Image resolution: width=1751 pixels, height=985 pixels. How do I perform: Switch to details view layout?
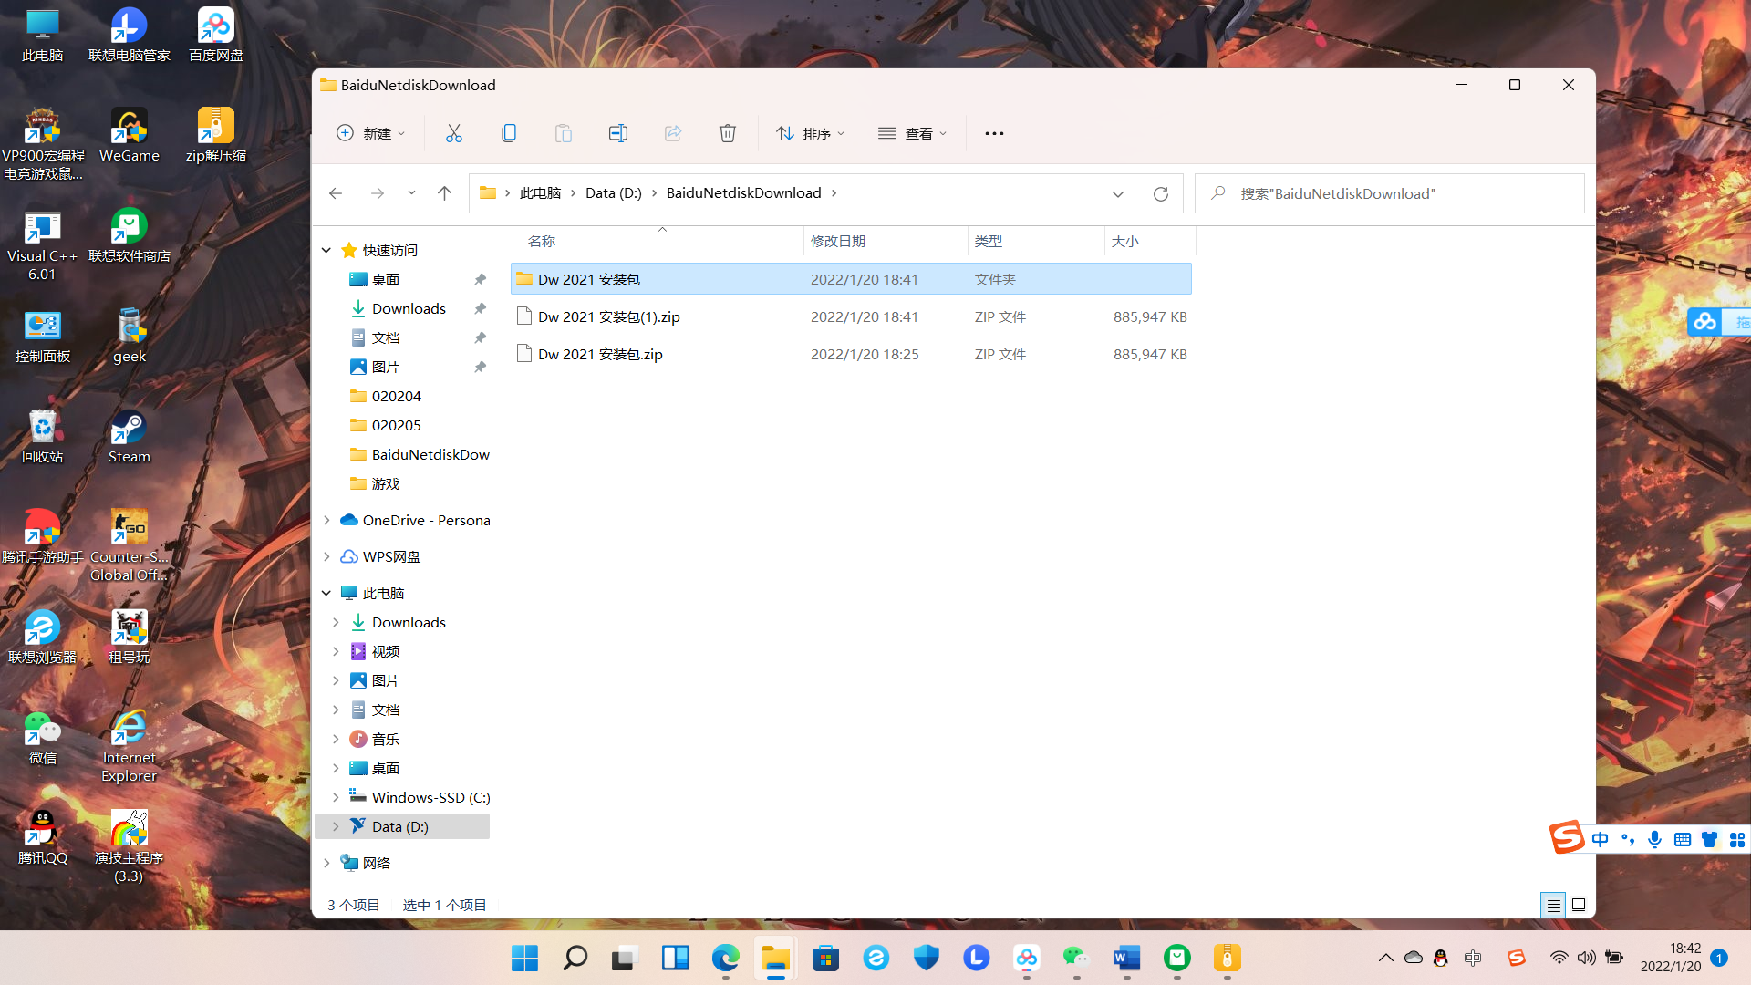[x=1553, y=905]
